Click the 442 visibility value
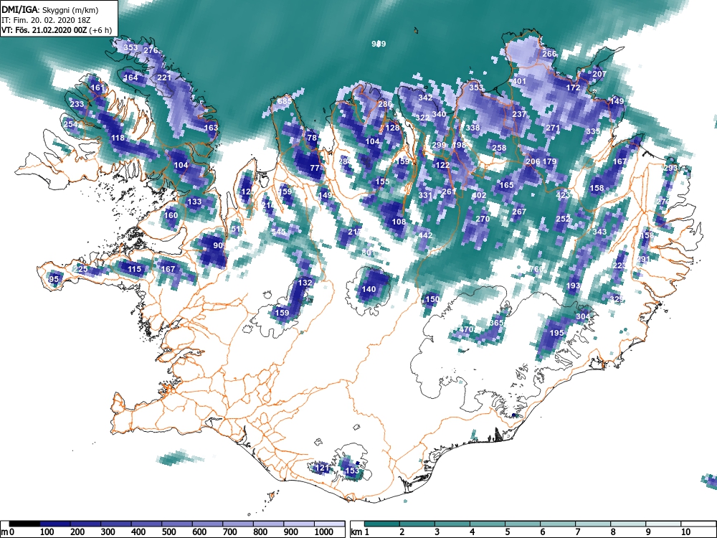717x538 pixels. (x=425, y=235)
